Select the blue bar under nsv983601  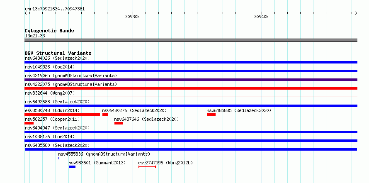click(x=72, y=167)
